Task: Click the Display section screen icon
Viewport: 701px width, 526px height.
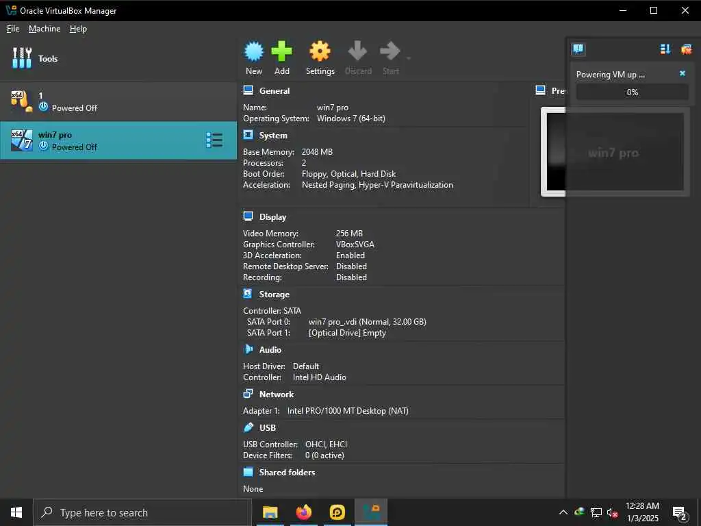Action: 248,216
